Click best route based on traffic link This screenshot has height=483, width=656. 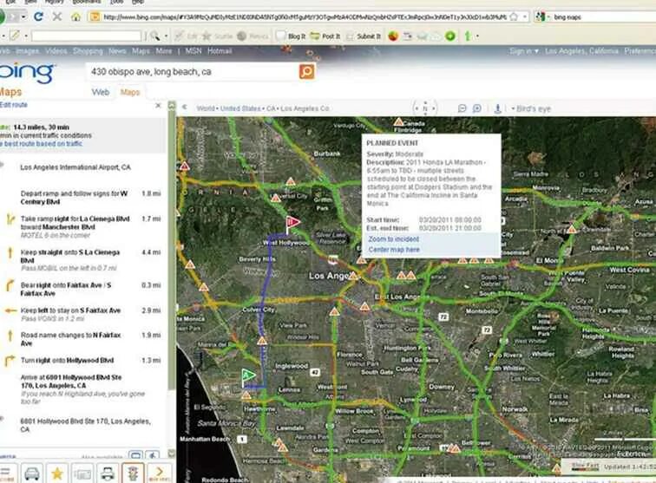pyautogui.click(x=43, y=143)
